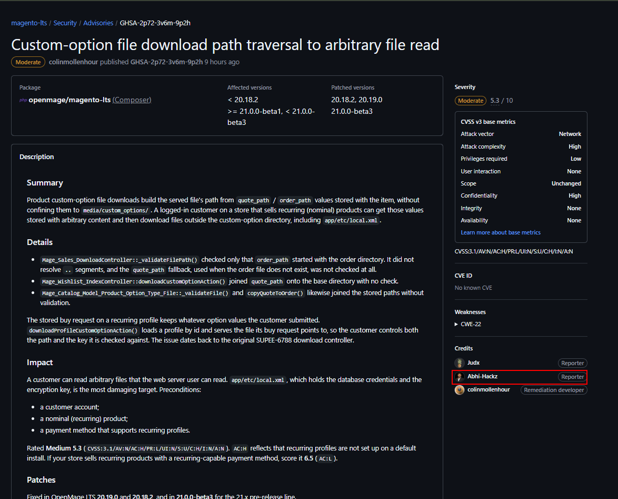
Task: Expand the CWE-22 weakness details
Action: (468, 324)
